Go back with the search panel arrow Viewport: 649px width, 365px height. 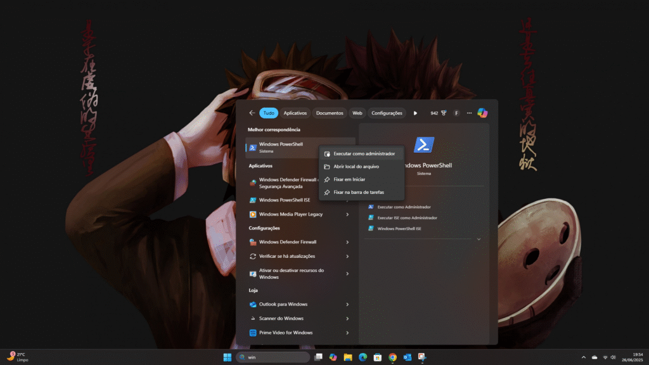point(252,113)
